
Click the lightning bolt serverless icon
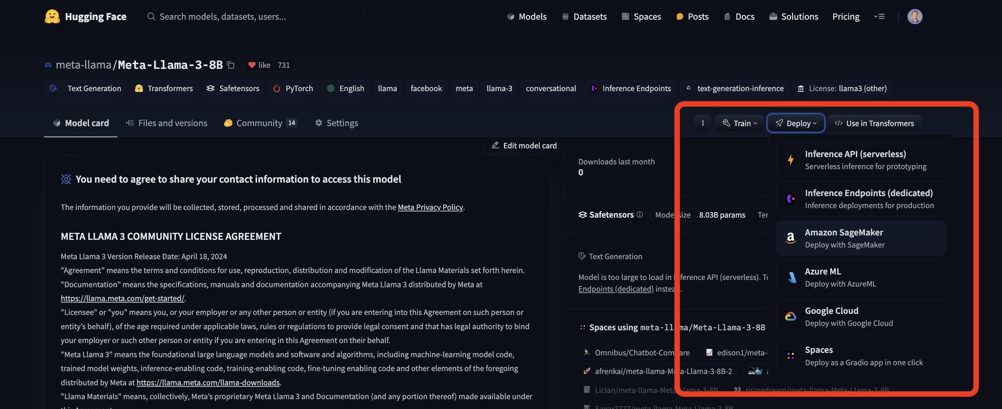click(791, 159)
